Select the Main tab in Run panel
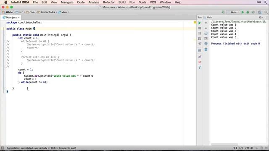 coord(208,17)
